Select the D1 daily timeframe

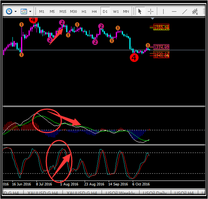point(105,11)
